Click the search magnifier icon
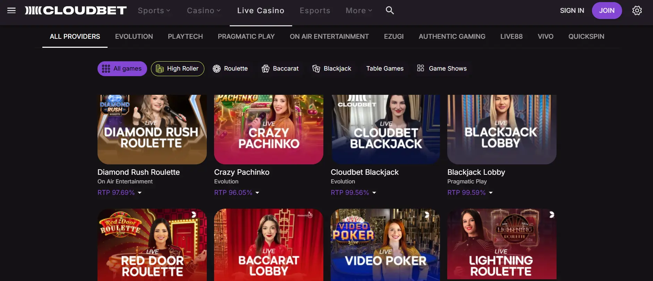The width and height of the screenshot is (653, 281). pos(389,10)
